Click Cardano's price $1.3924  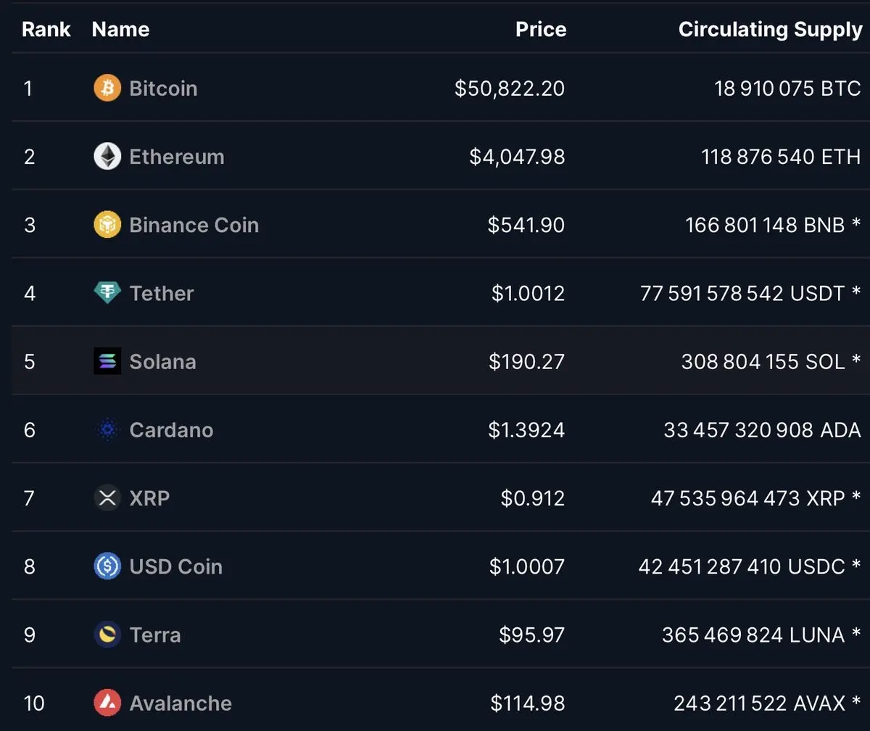pos(526,430)
